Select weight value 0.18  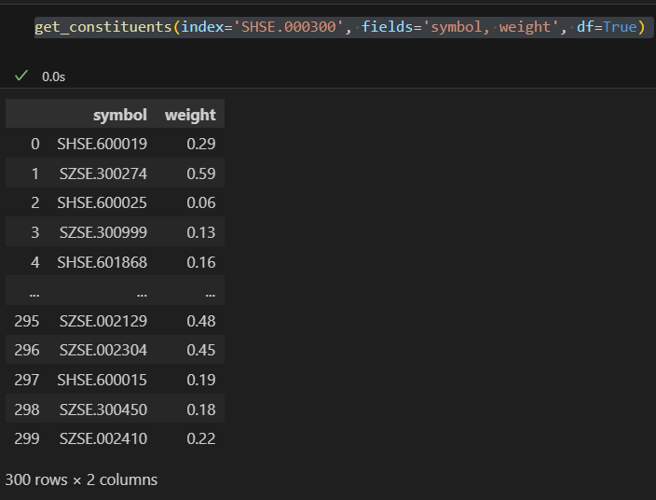point(201,410)
